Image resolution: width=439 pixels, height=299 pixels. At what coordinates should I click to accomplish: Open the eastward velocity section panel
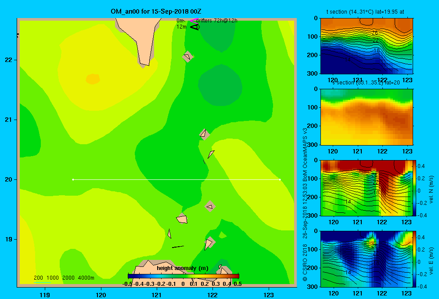(x=367, y=259)
